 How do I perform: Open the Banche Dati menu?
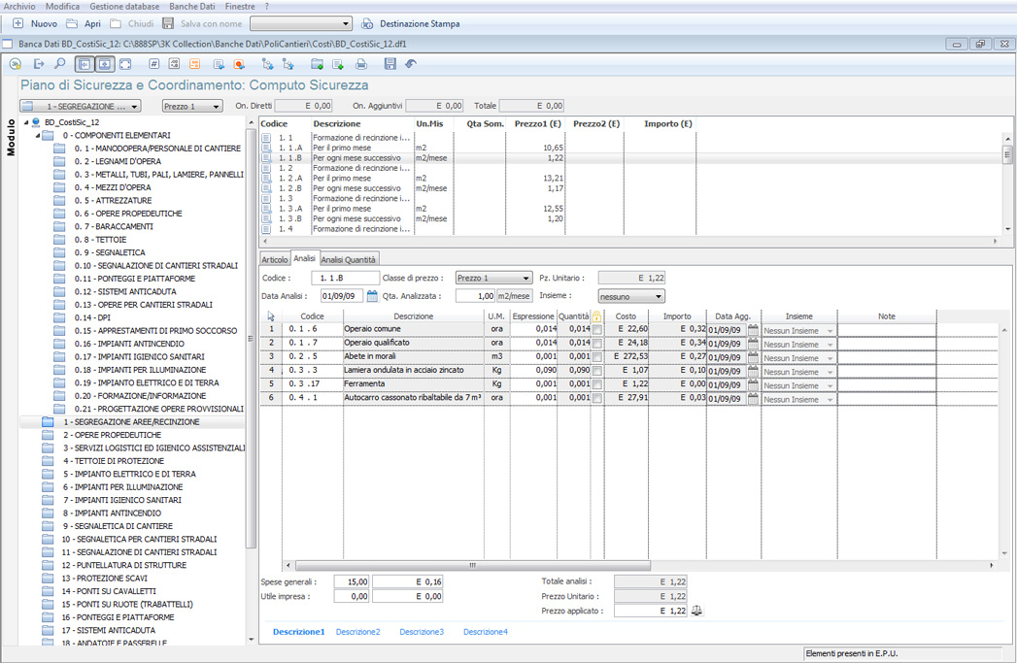coord(191,7)
